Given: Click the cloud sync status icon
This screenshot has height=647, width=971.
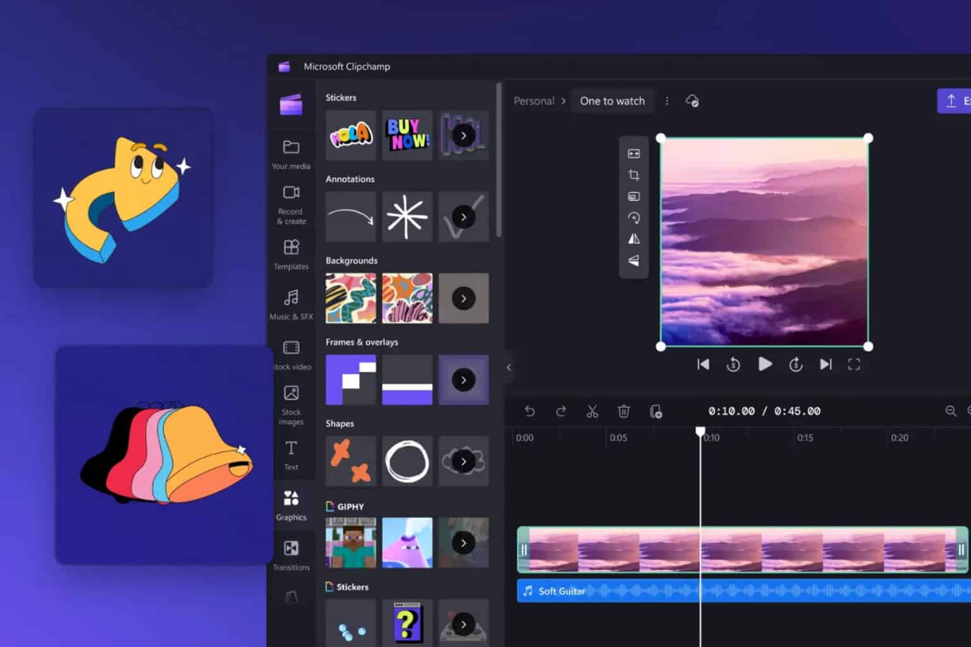Looking at the screenshot, I should pyautogui.click(x=692, y=101).
